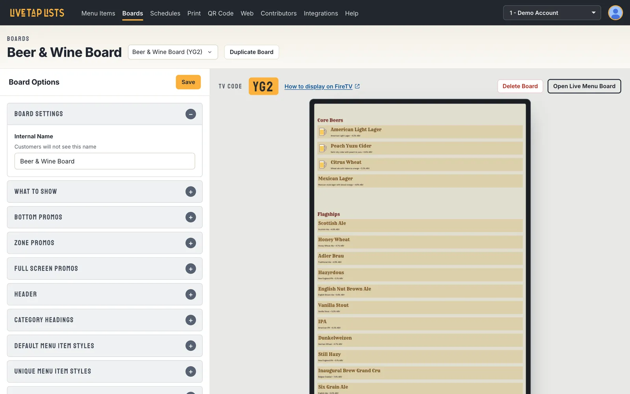Expand the Default Menu Item Styles section
The height and width of the screenshot is (394, 630).
click(x=191, y=346)
